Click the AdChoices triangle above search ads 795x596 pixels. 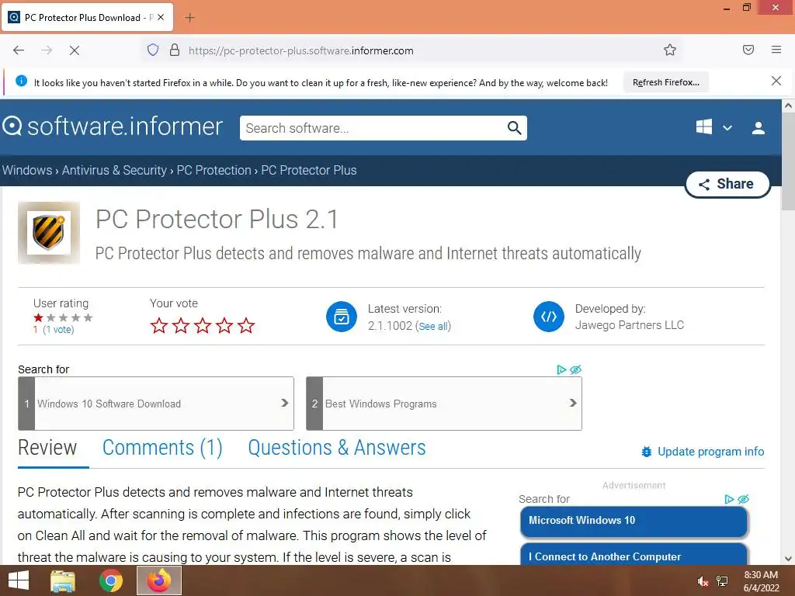click(x=561, y=369)
